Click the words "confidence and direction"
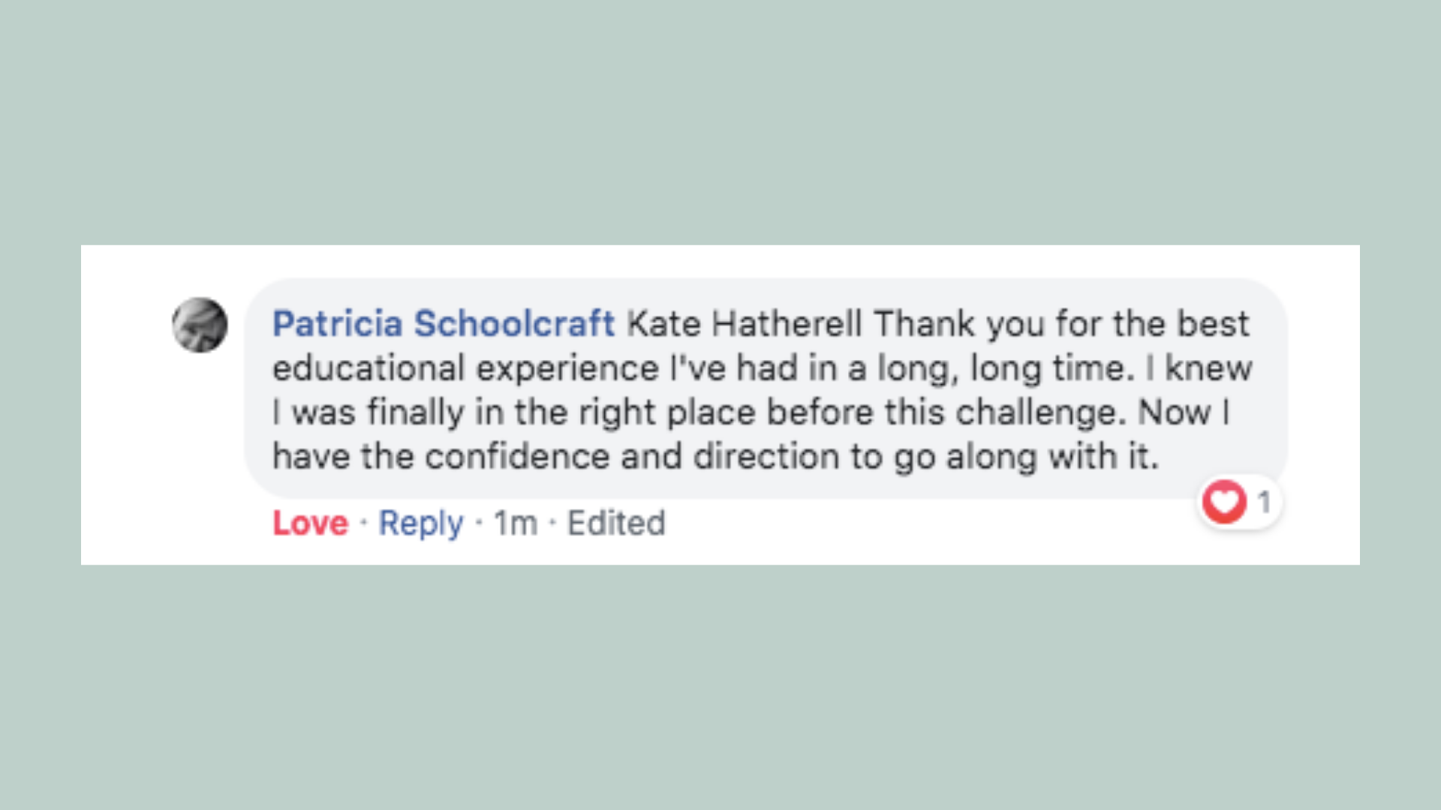 point(632,457)
